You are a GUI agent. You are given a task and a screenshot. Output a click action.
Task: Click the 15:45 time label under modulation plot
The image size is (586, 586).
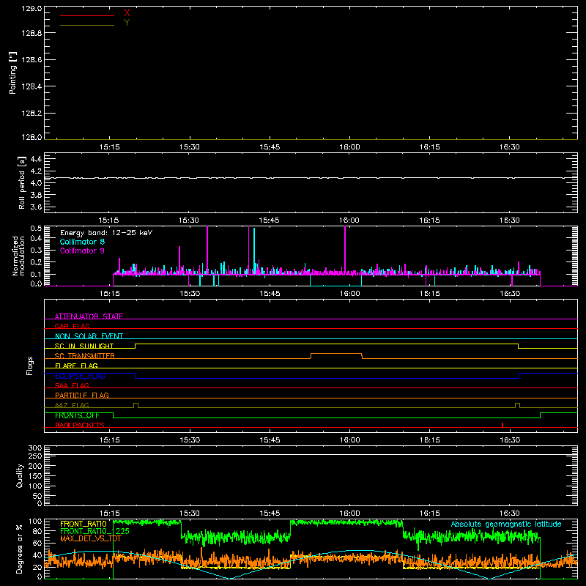click(270, 294)
